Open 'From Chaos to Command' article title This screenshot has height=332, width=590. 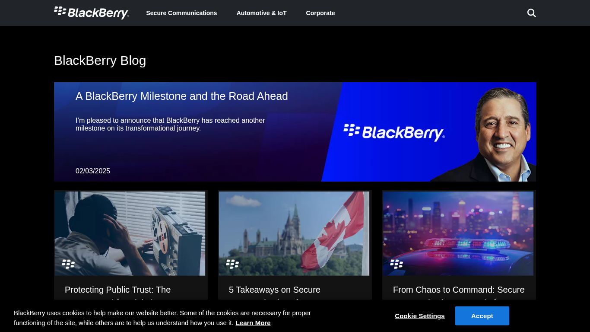(459, 290)
